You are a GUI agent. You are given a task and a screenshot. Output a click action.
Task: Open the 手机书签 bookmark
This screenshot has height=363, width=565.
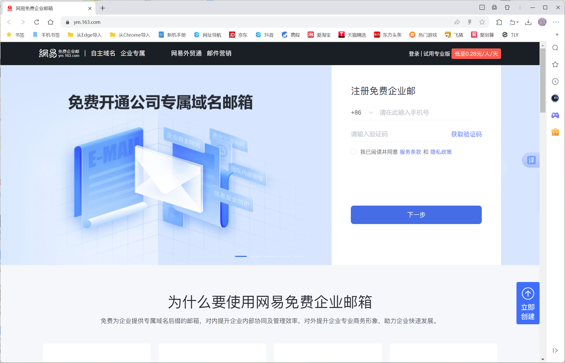[46, 35]
